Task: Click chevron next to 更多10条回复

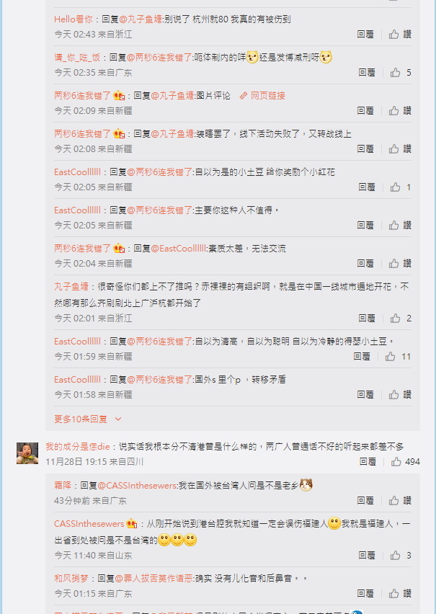Action: [118, 419]
